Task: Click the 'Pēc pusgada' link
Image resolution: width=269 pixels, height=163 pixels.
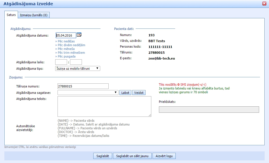Action: [x=65, y=56]
